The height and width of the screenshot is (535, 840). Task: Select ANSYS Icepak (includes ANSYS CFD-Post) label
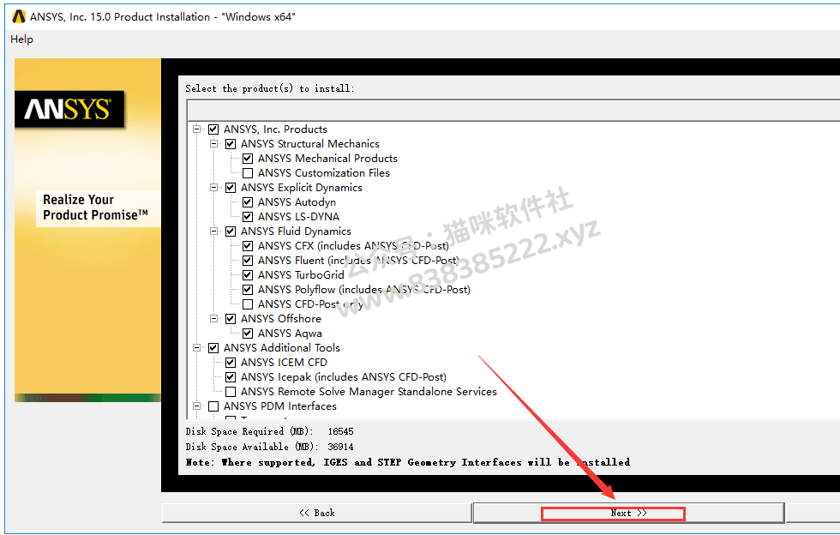(344, 377)
